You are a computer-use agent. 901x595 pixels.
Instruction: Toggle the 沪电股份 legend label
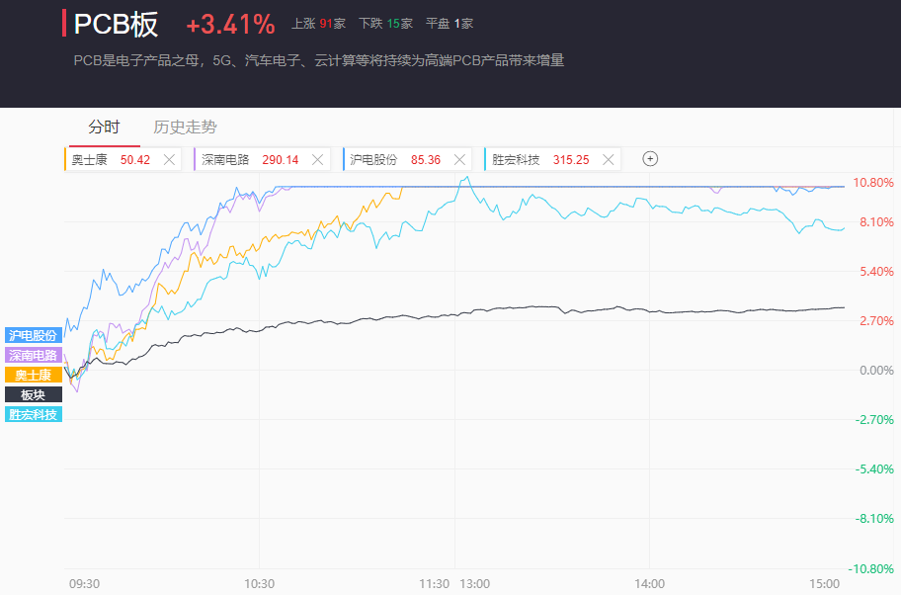[x=34, y=335]
